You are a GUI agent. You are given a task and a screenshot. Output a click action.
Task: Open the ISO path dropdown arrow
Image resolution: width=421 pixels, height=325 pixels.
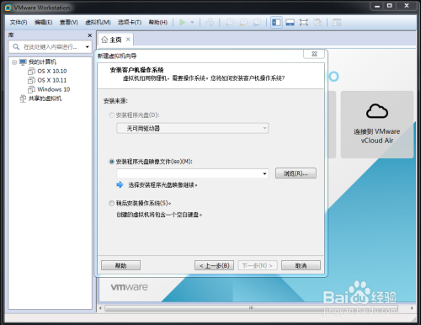pyautogui.click(x=264, y=173)
